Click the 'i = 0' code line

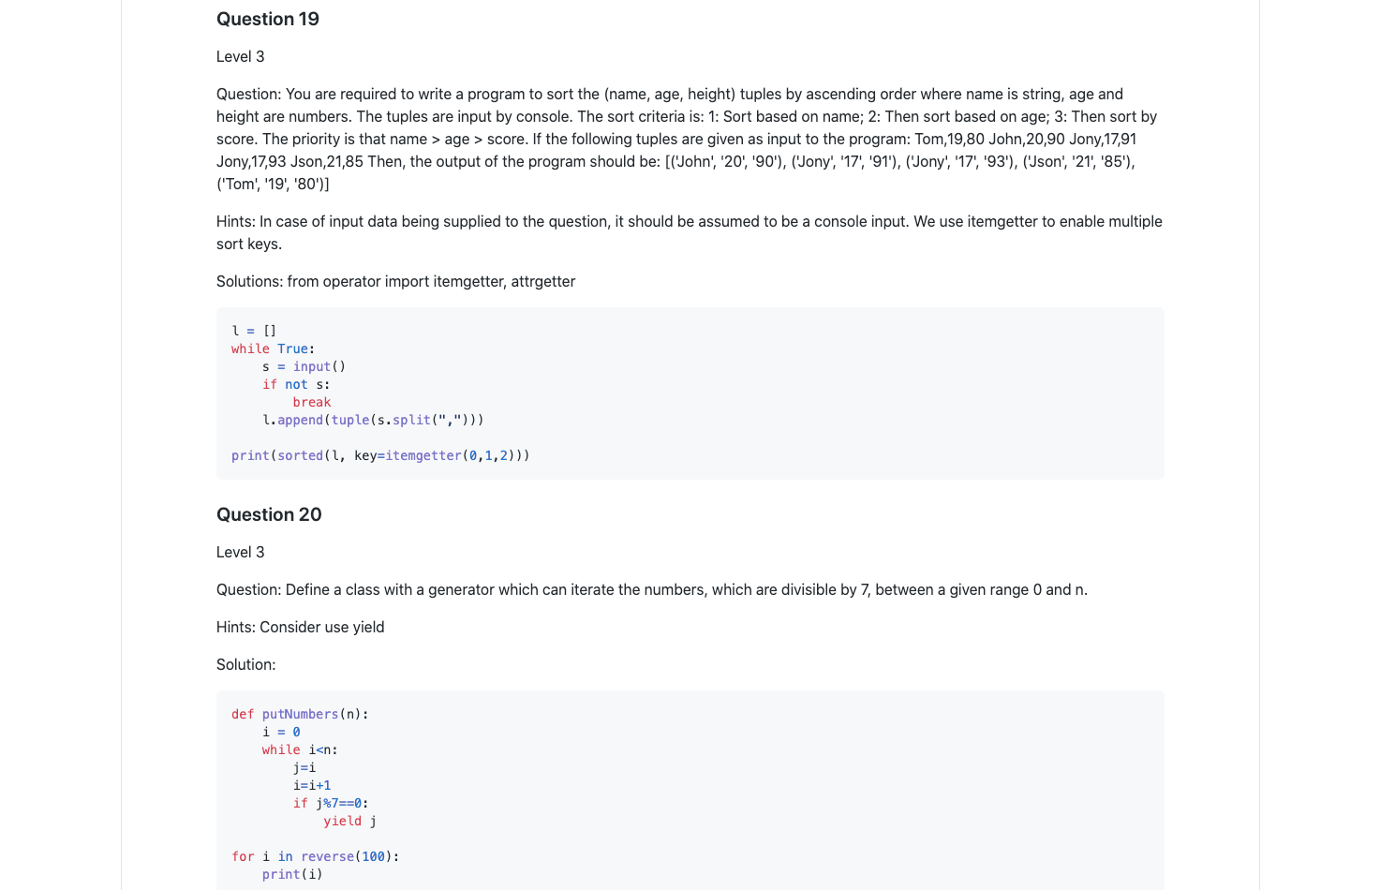[281, 732]
